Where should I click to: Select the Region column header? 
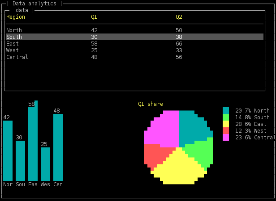pyautogui.click(x=16, y=17)
